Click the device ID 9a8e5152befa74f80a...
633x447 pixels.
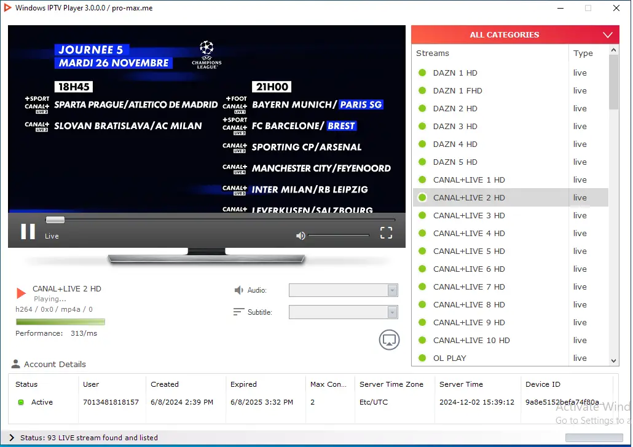point(565,402)
